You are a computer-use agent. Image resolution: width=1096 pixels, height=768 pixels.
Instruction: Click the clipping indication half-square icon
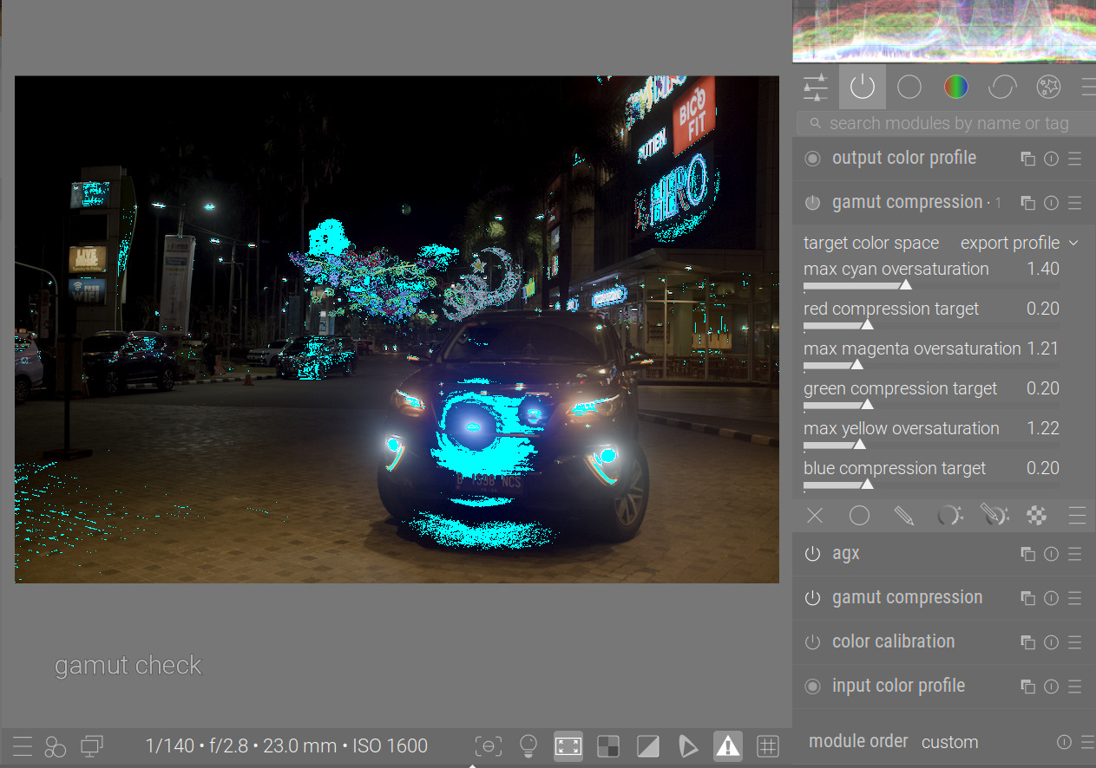(647, 745)
